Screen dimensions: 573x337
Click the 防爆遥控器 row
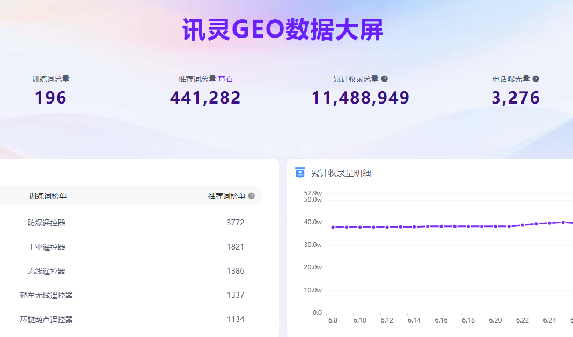(x=131, y=223)
